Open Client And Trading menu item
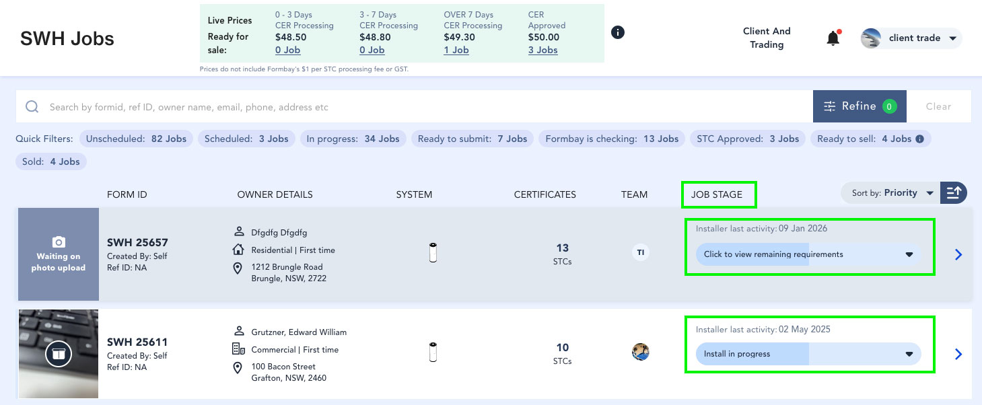 click(767, 38)
